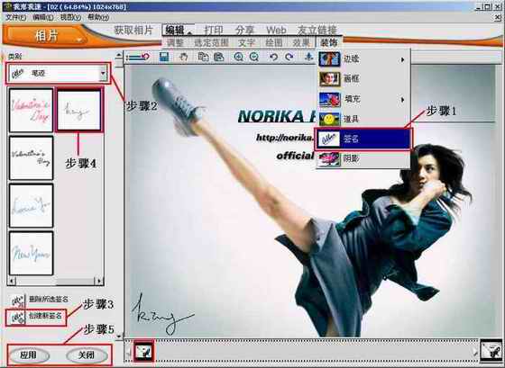The image size is (505, 368).
Task: Select the New Year signature thumbnail
Action: tap(31, 253)
